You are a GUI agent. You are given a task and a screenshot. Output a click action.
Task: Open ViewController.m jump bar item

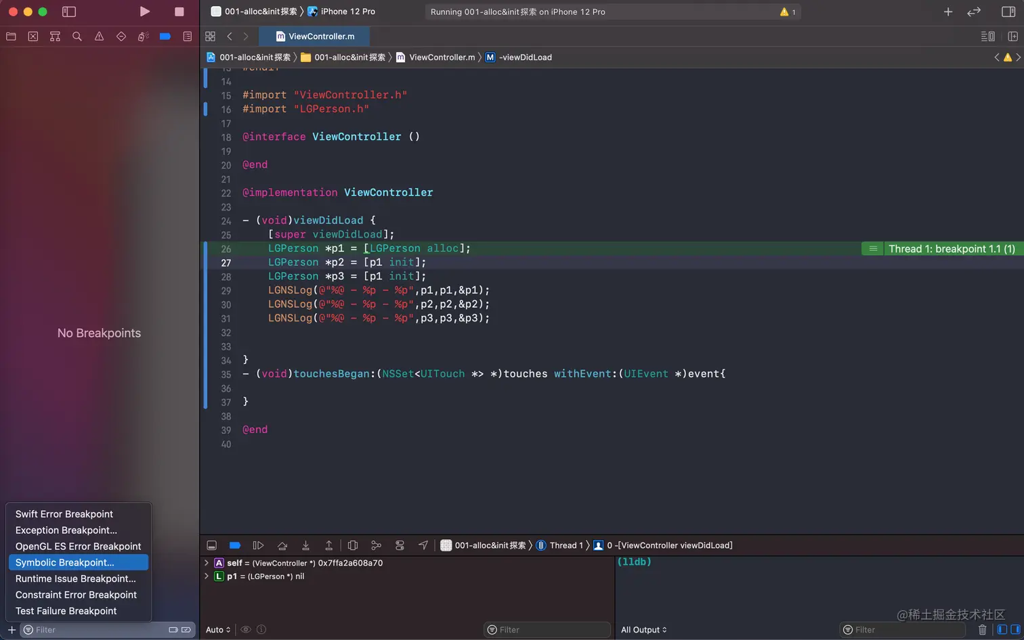(x=435, y=58)
